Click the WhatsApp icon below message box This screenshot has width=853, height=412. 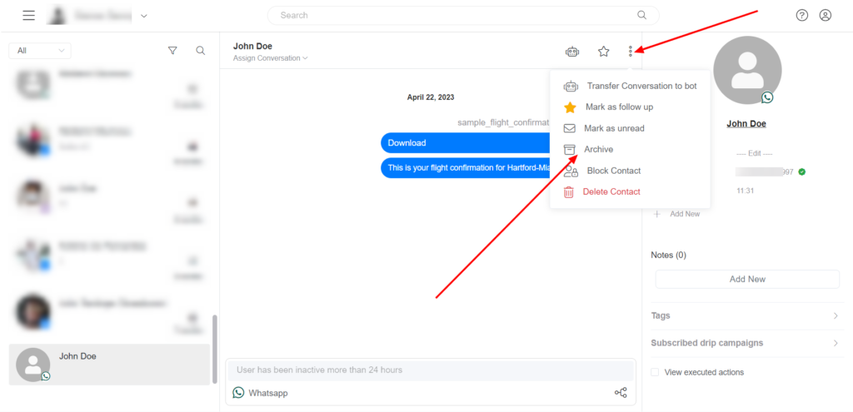pos(238,392)
